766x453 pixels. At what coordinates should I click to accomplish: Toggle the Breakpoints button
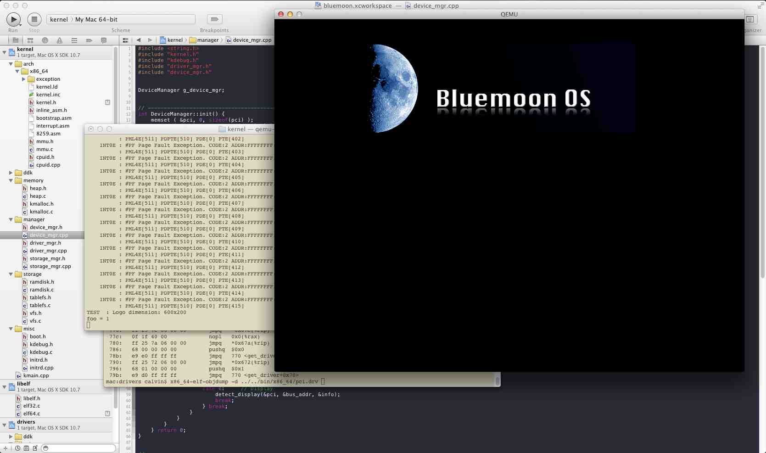click(x=214, y=19)
